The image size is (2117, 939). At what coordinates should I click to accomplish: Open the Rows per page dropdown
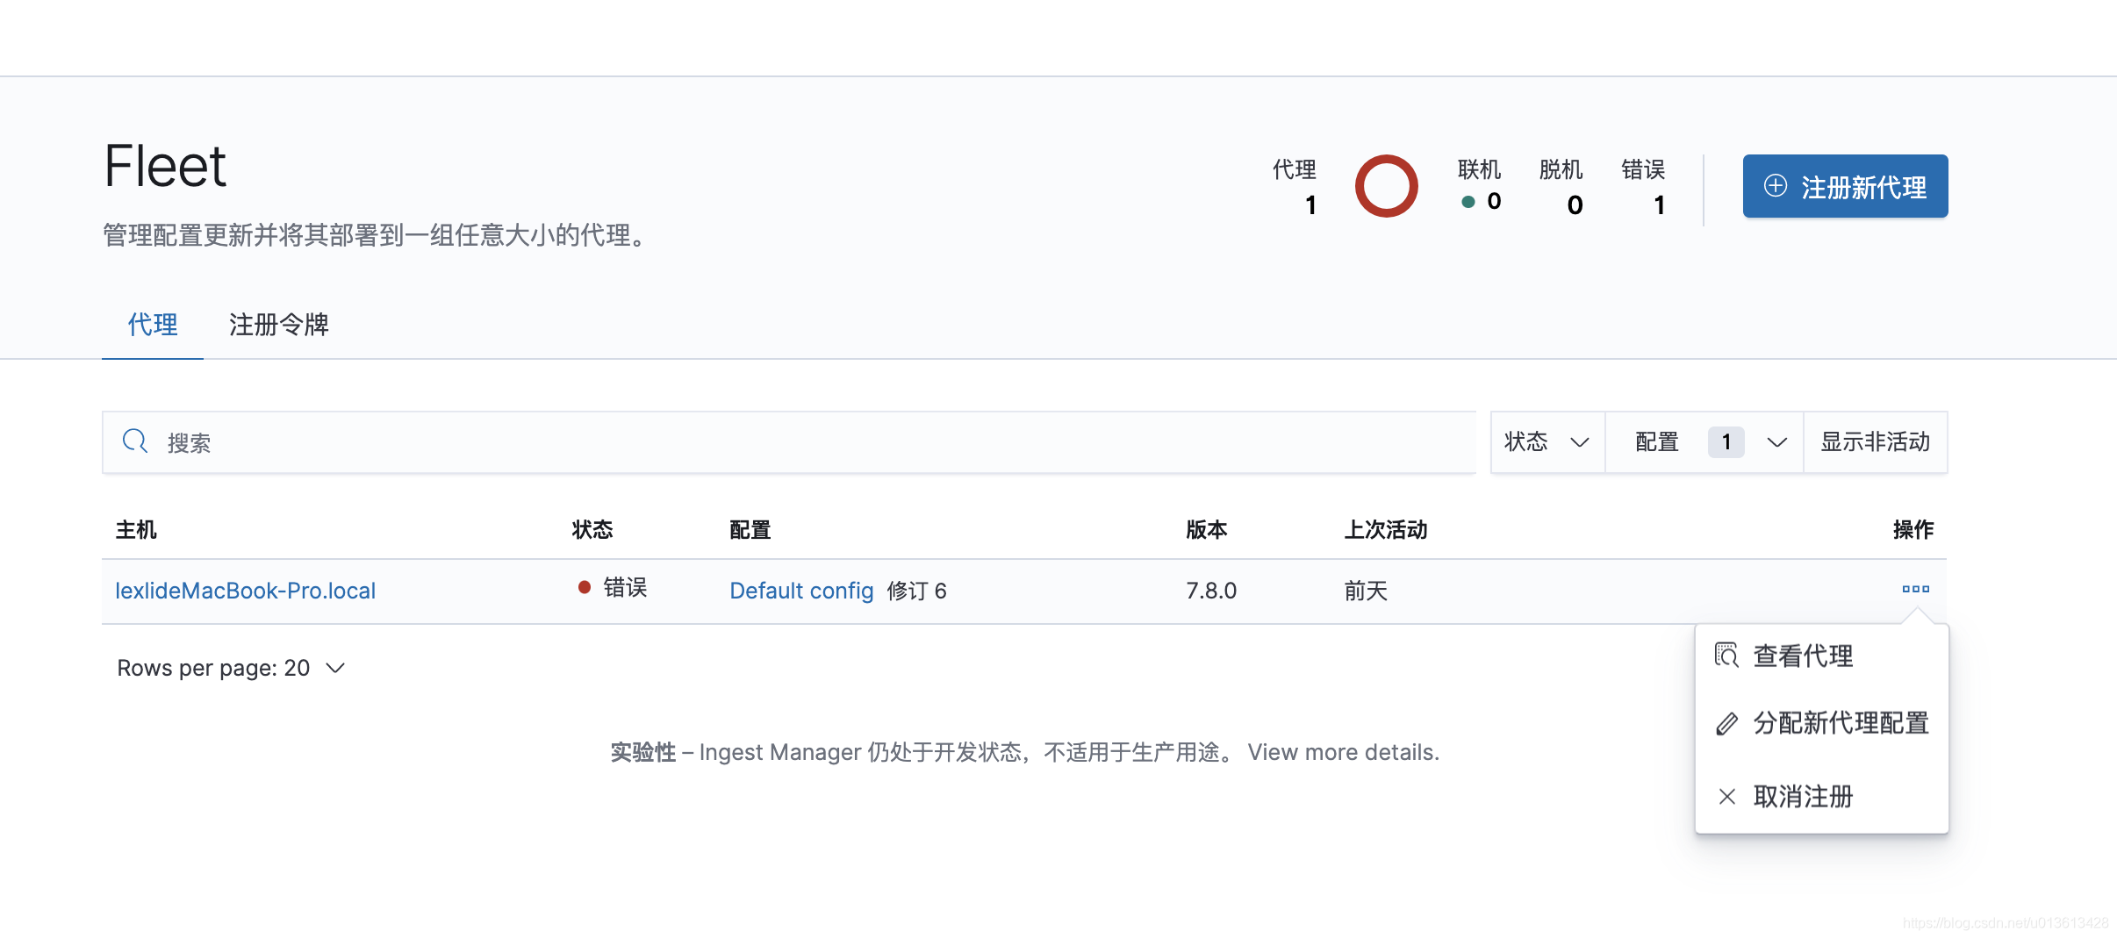pos(232,668)
